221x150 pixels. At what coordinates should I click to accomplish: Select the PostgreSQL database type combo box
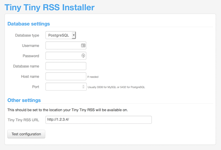click(x=58, y=35)
